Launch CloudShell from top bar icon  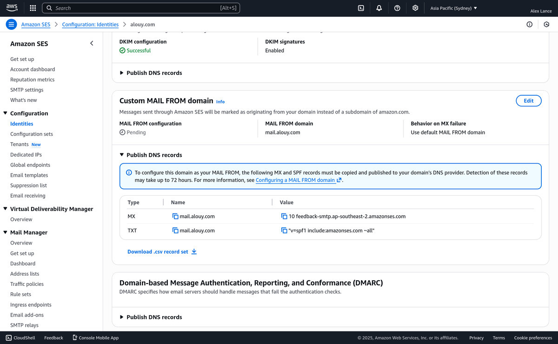[x=361, y=8]
